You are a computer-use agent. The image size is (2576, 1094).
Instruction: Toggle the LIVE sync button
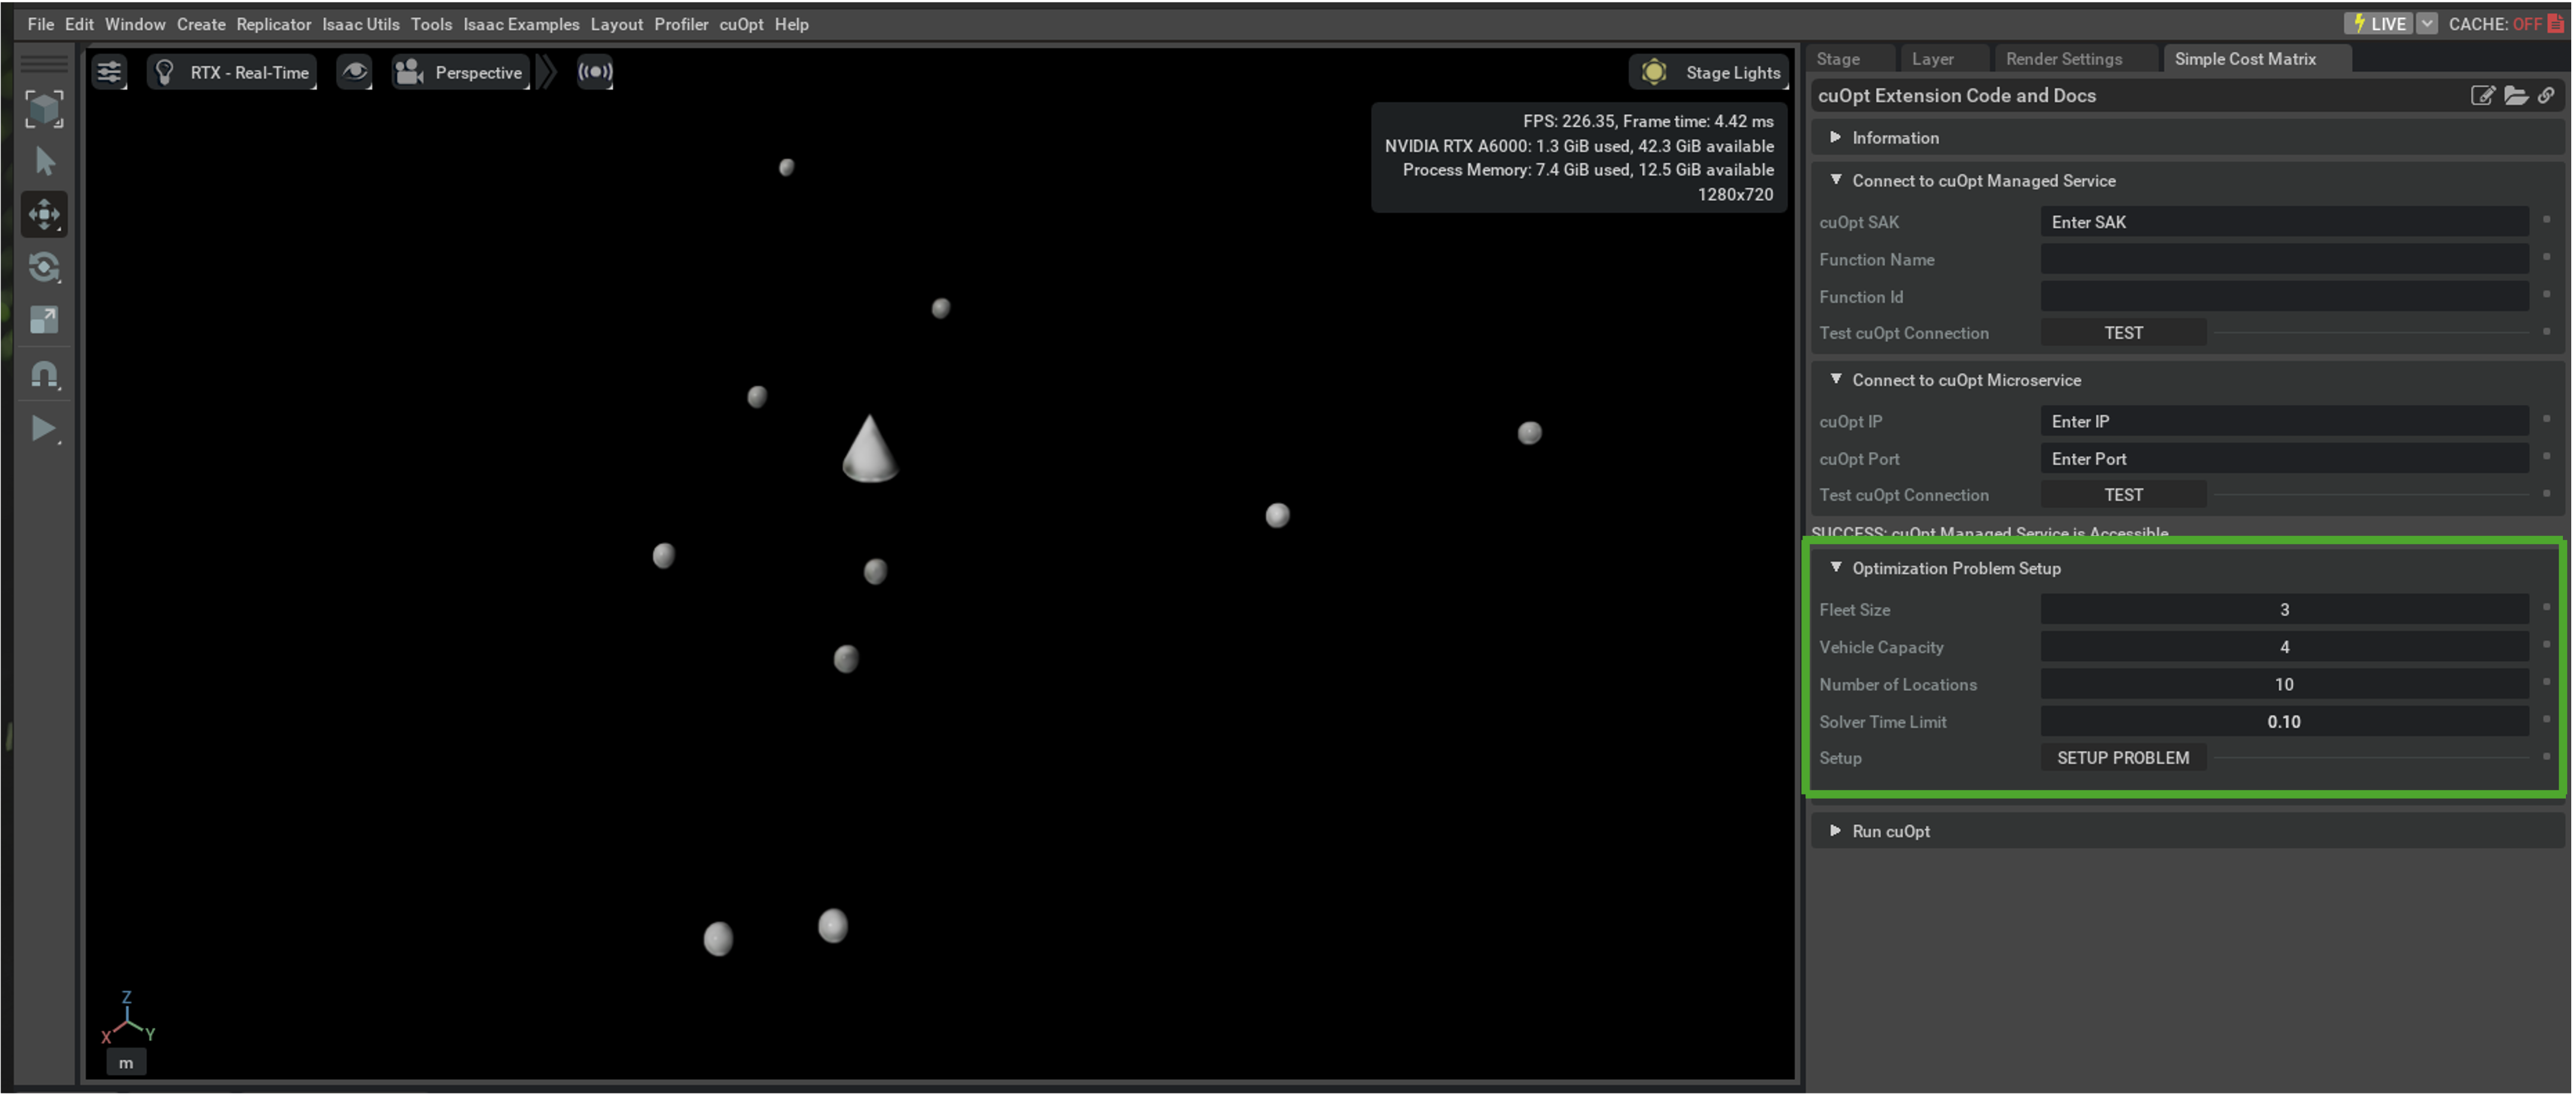tap(2379, 24)
